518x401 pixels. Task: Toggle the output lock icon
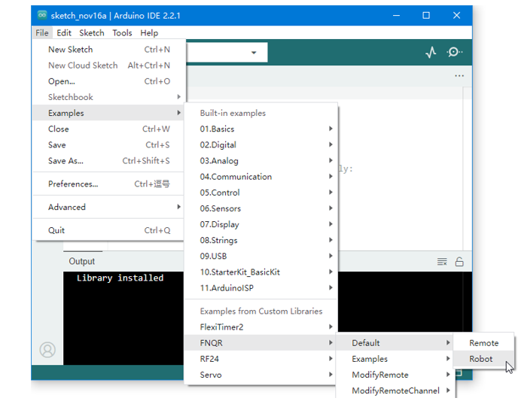click(459, 262)
